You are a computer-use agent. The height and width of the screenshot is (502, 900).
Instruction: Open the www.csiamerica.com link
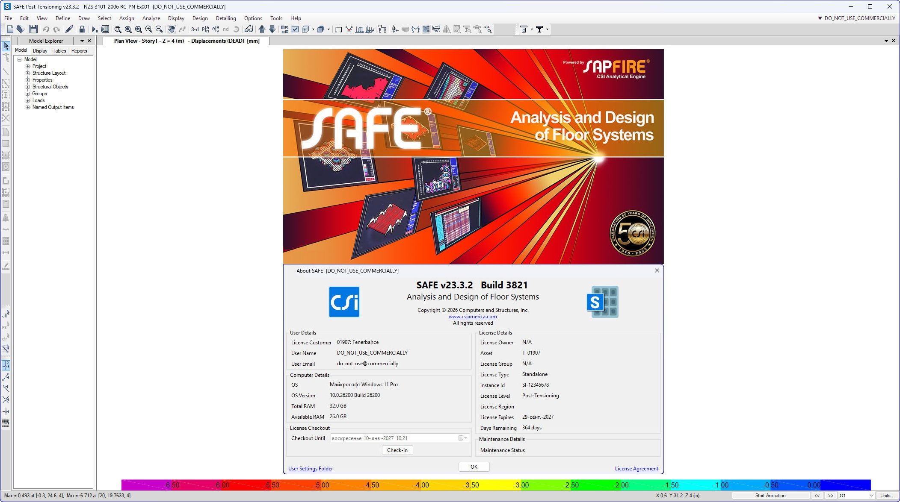pyautogui.click(x=473, y=317)
